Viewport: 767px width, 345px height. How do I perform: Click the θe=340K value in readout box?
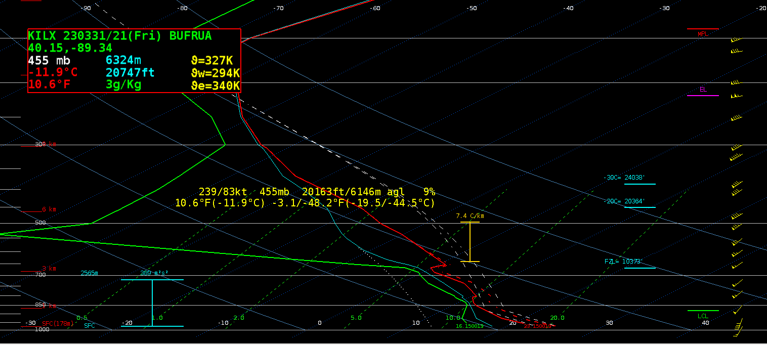click(215, 85)
